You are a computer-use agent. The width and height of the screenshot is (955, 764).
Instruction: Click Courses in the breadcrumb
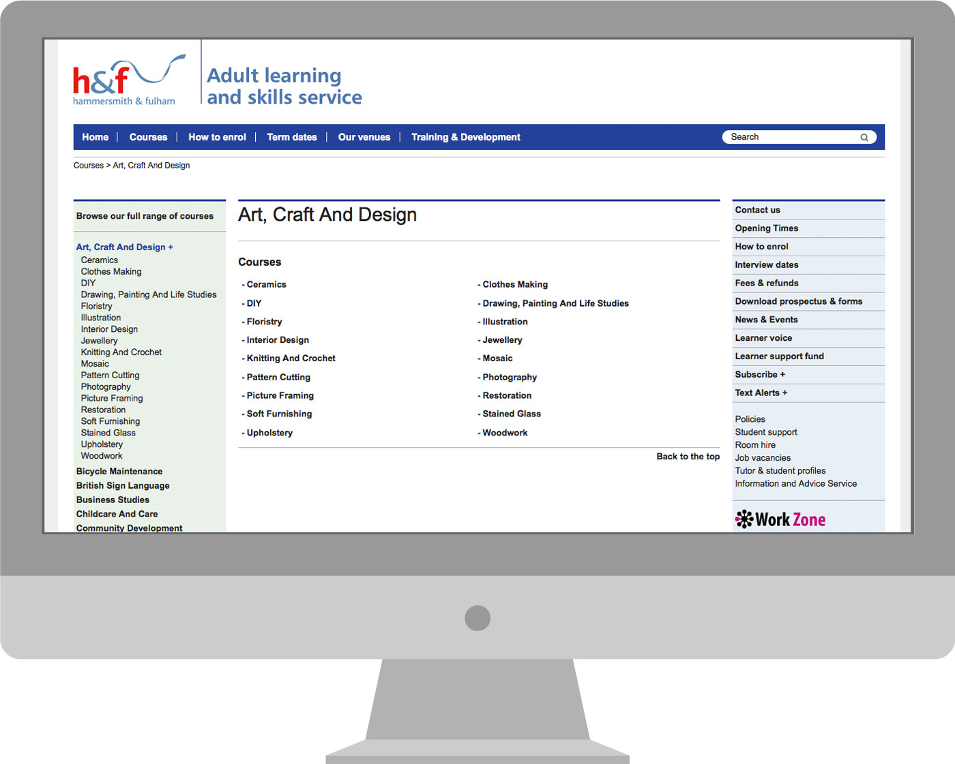(x=89, y=166)
